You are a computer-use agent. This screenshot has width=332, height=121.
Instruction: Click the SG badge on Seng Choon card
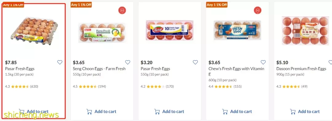pos(122,10)
